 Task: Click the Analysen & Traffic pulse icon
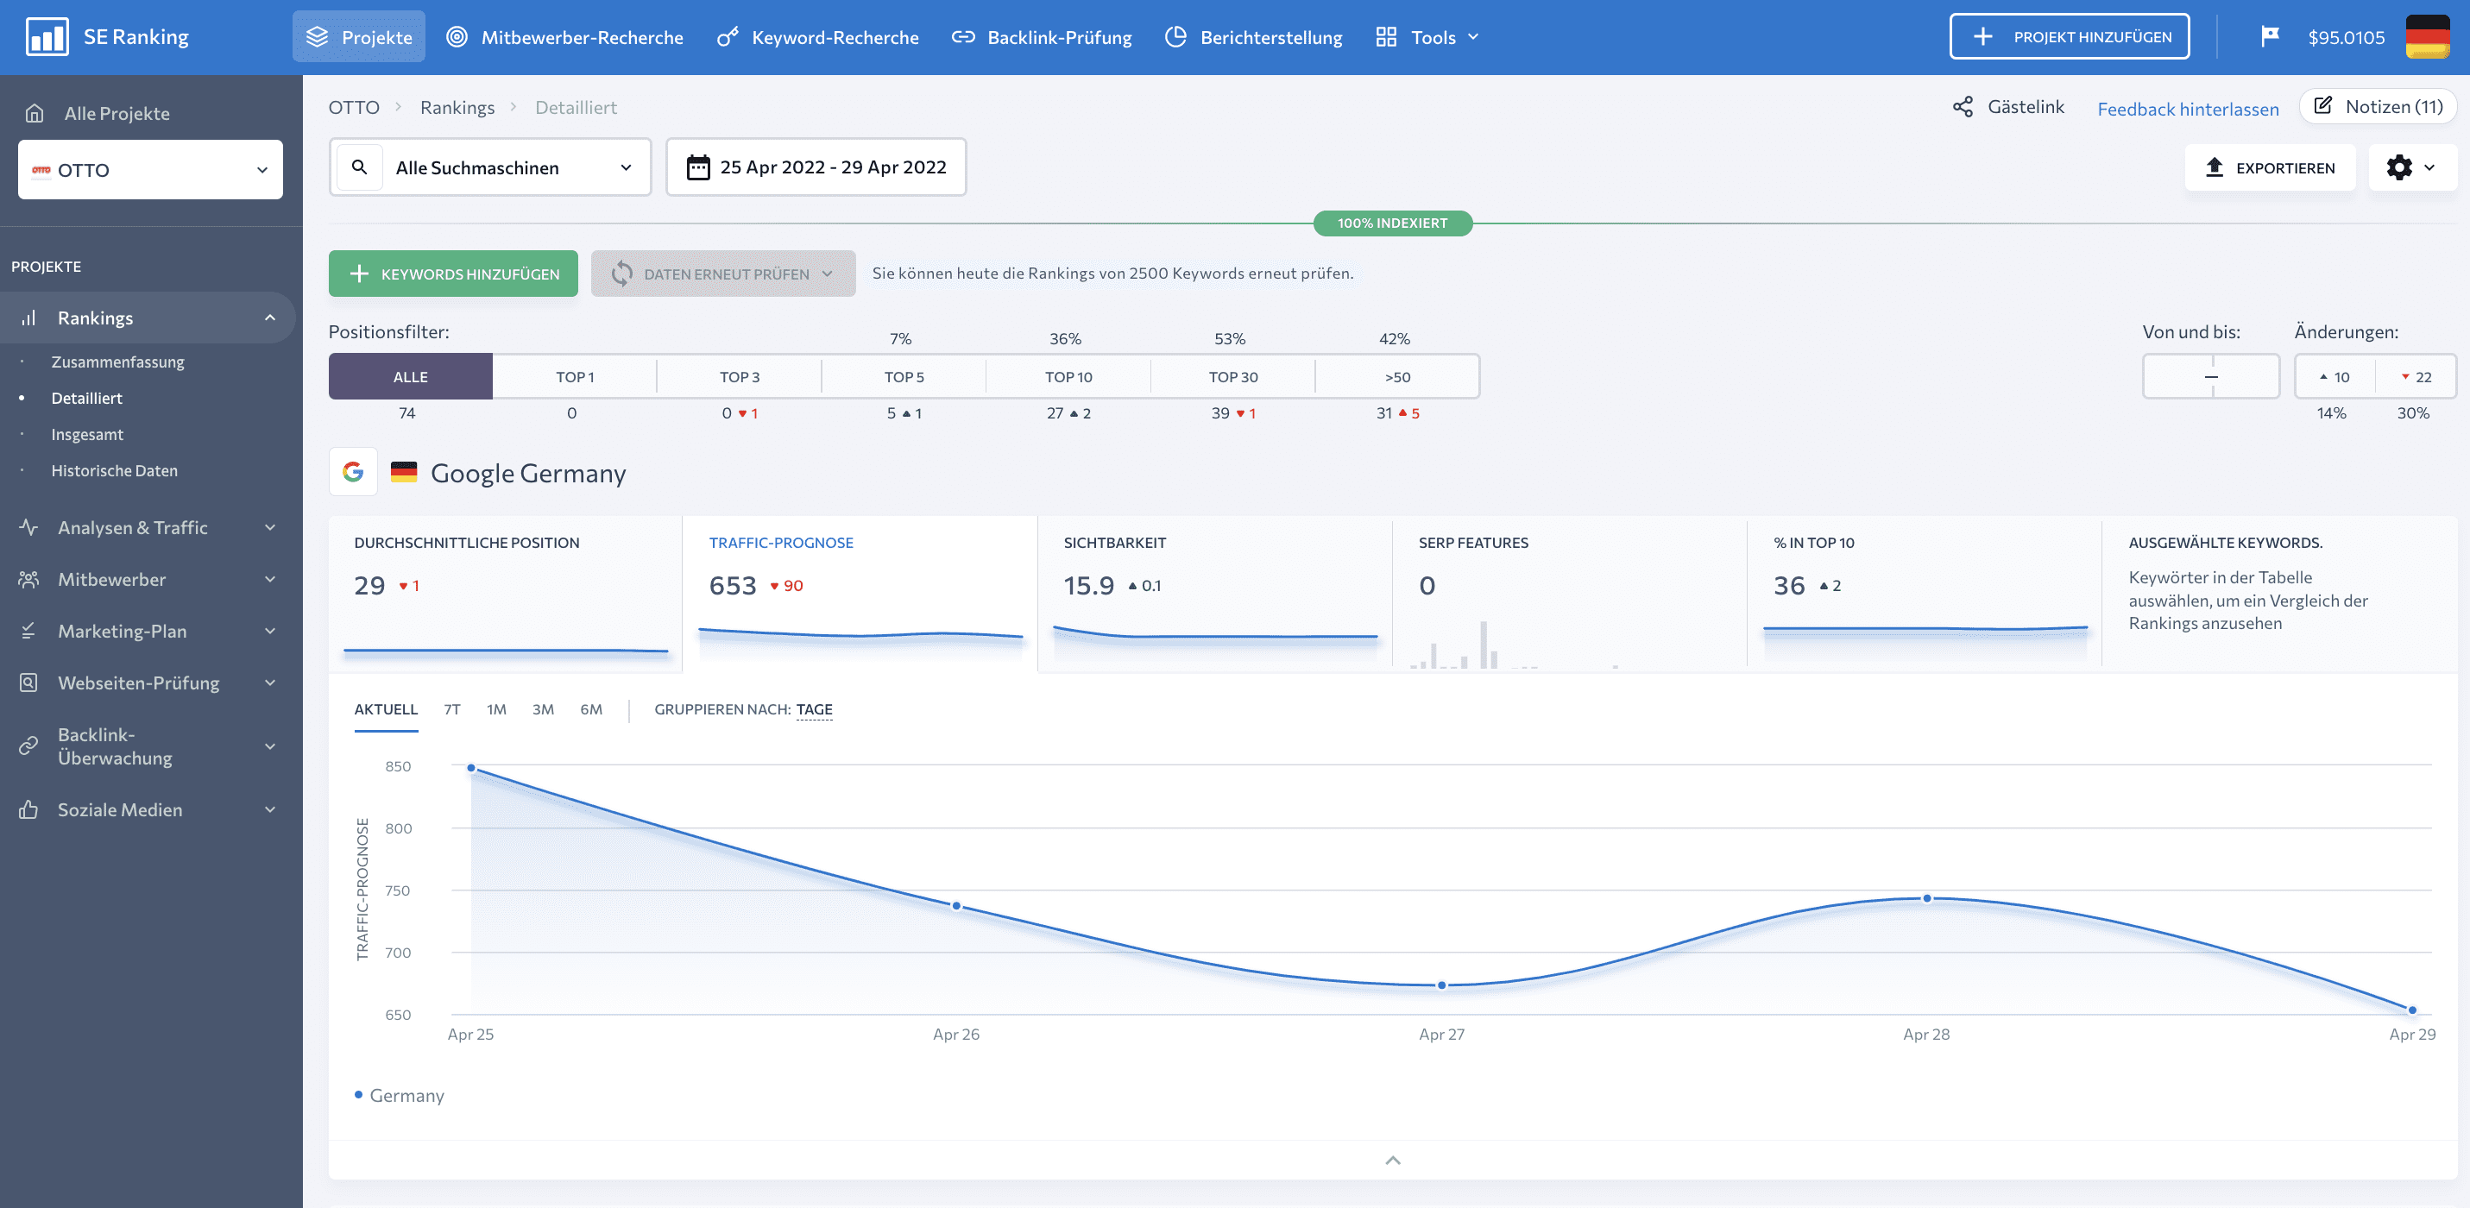28,527
